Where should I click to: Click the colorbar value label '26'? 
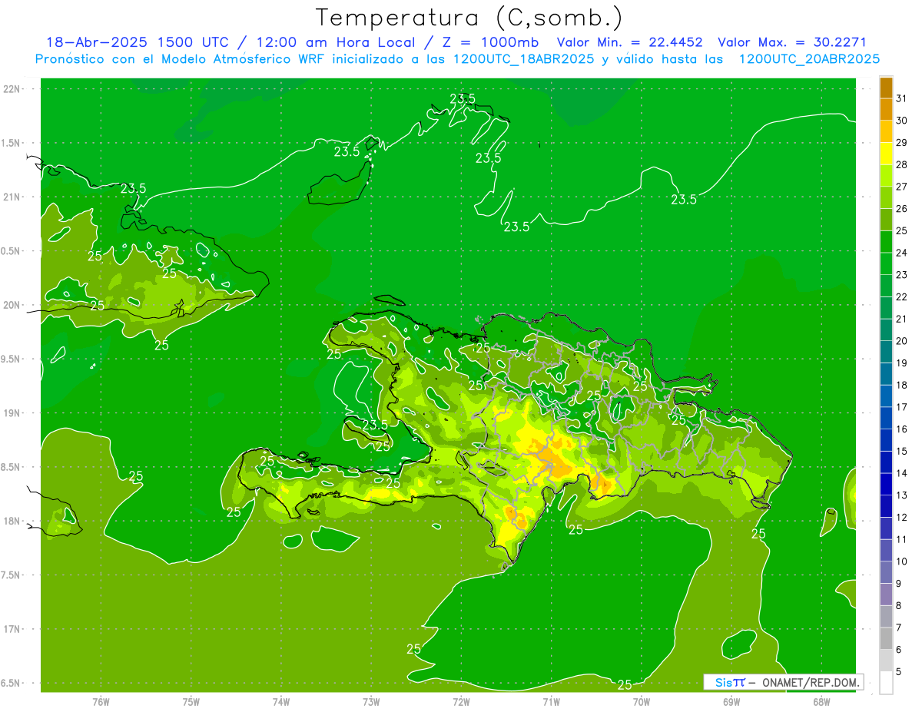coord(901,209)
